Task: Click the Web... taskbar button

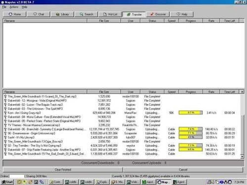Action: pyautogui.click(x=133, y=182)
